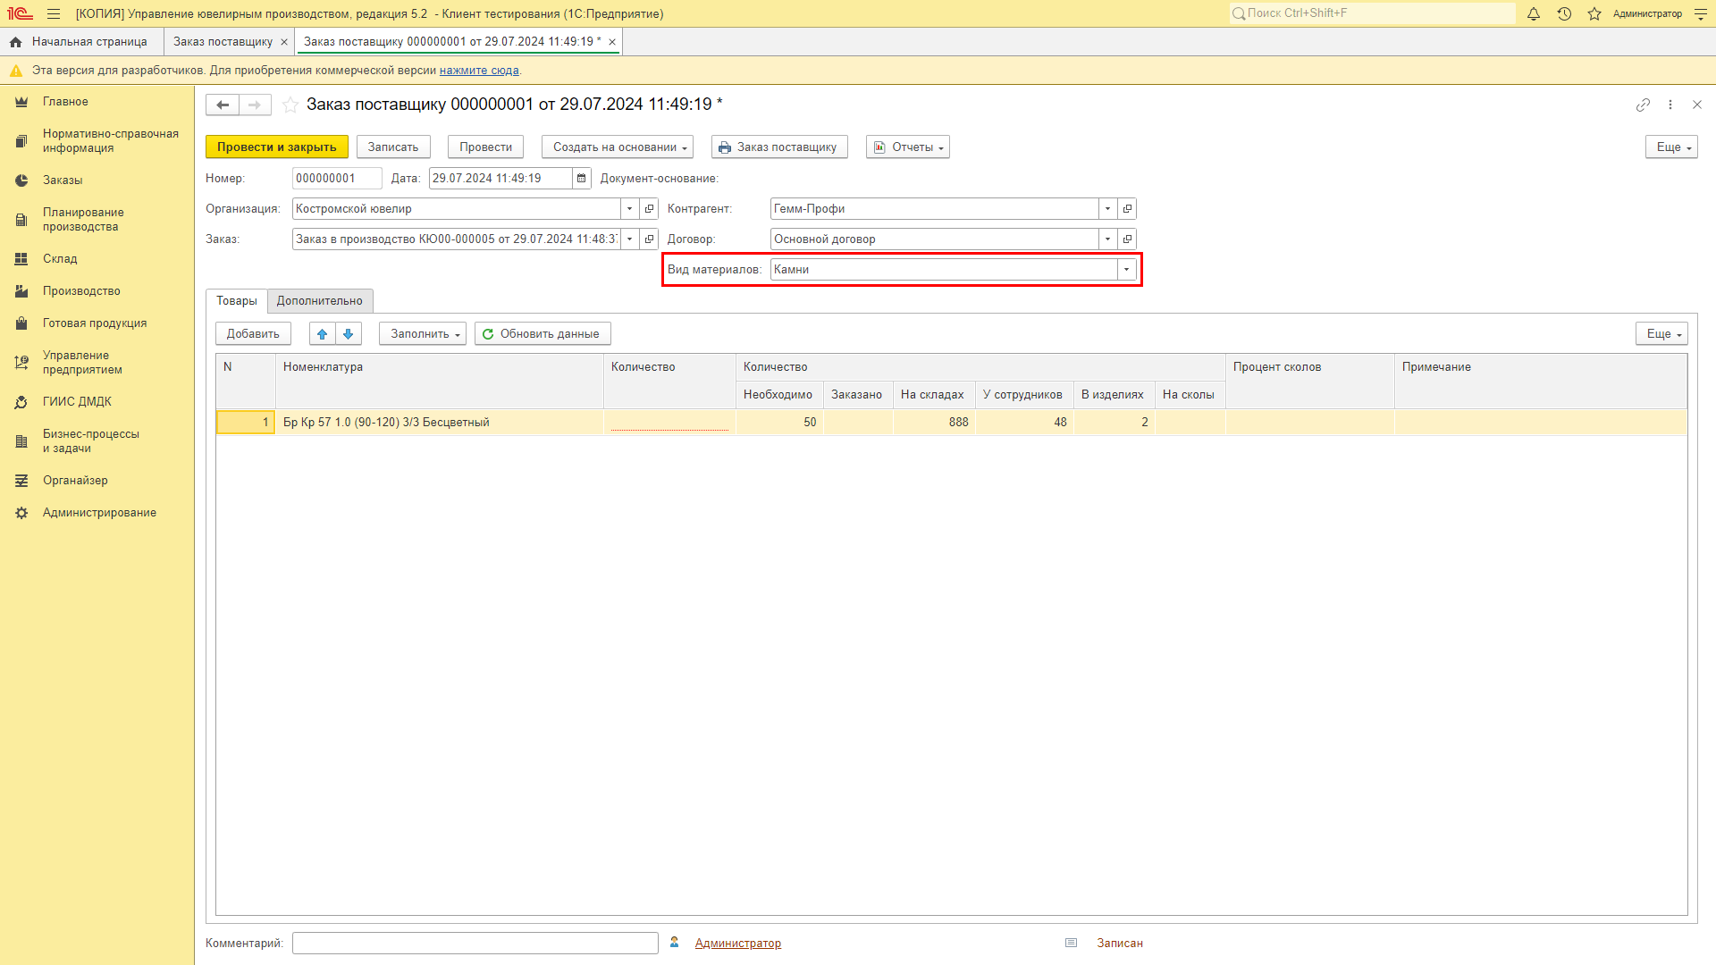Open the favorites star in title bar

pos(1594,13)
